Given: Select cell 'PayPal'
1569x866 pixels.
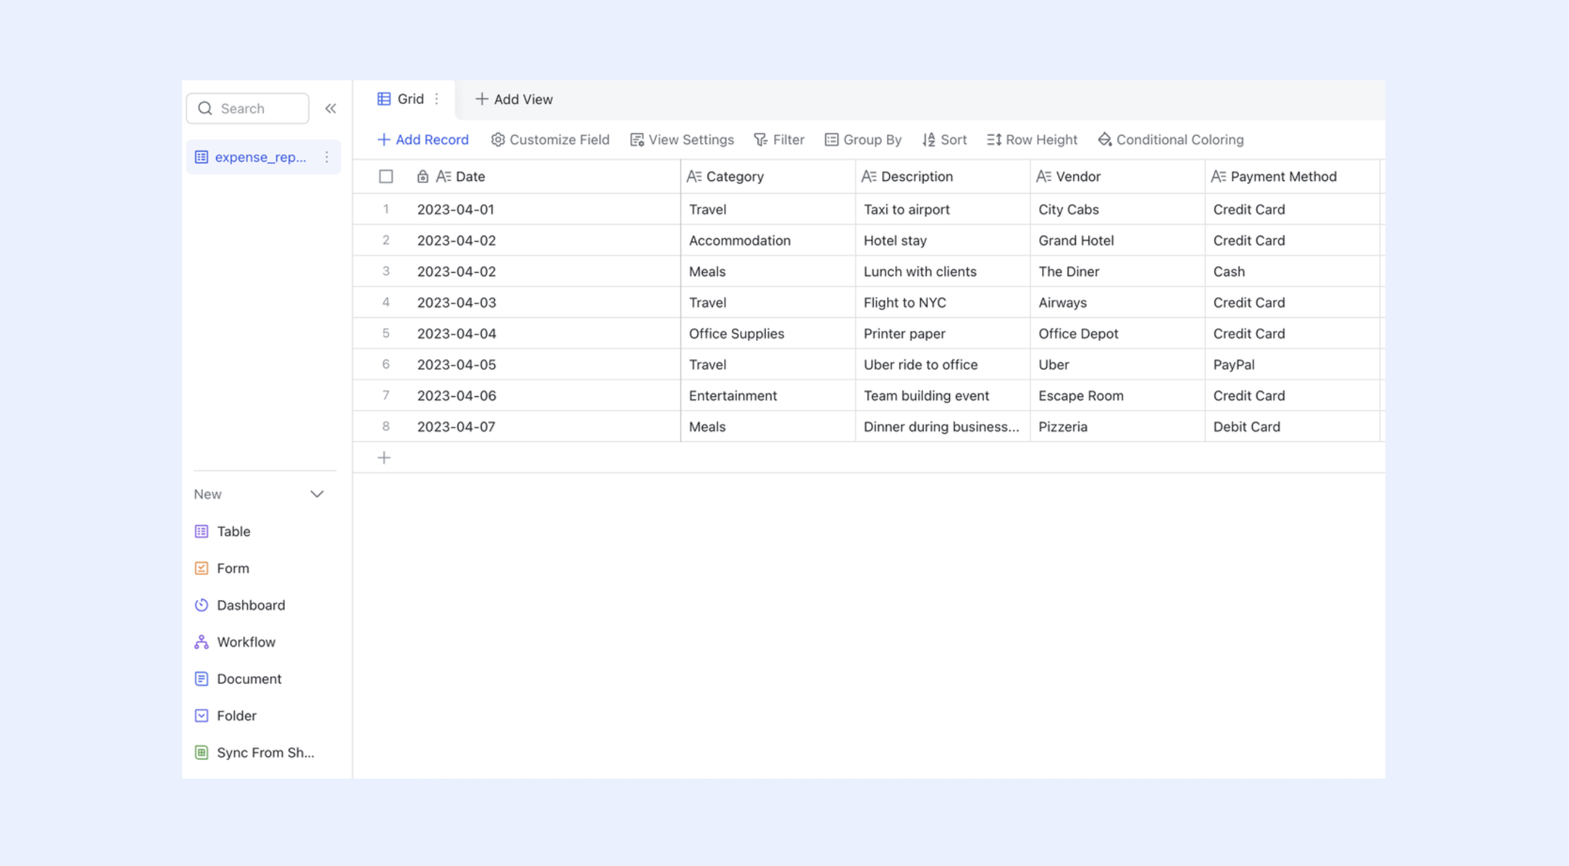Looking at the screenshot, I should (1292, 364).
